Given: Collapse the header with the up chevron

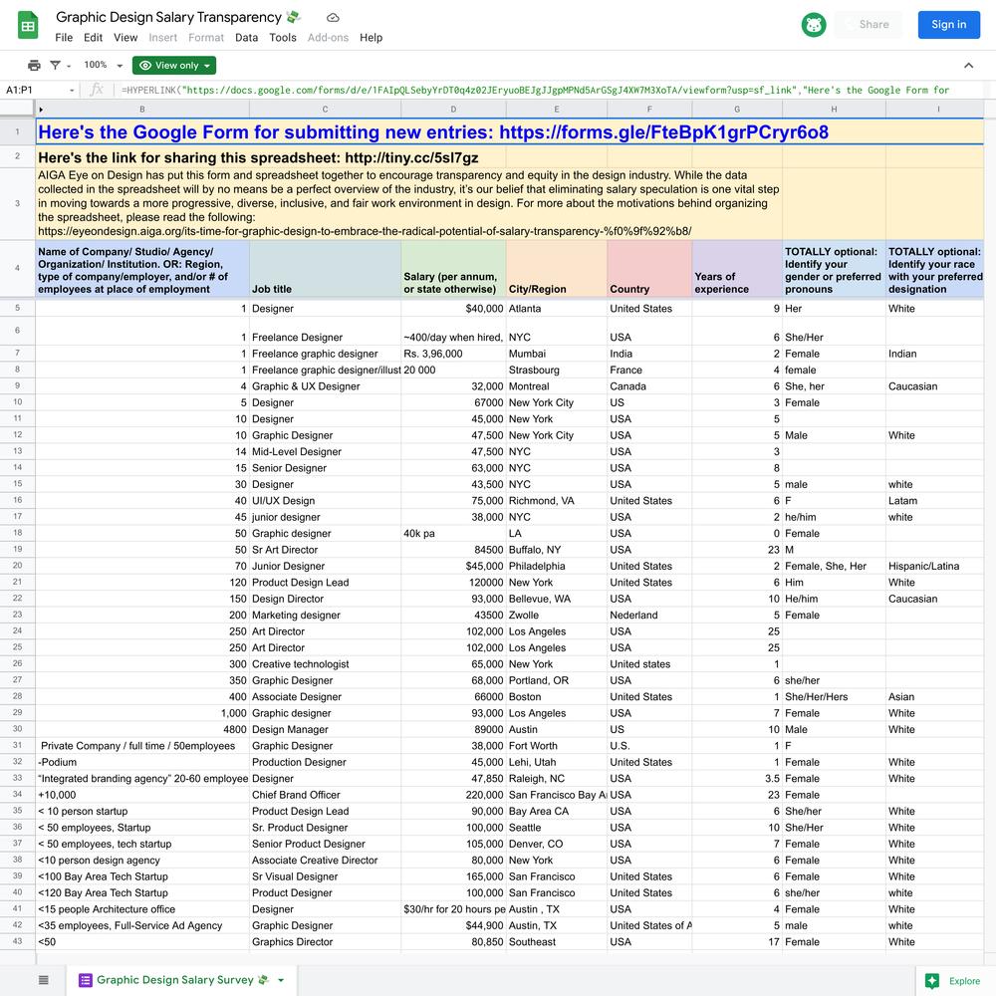Looking at the screenshot, I should point(968,66).
